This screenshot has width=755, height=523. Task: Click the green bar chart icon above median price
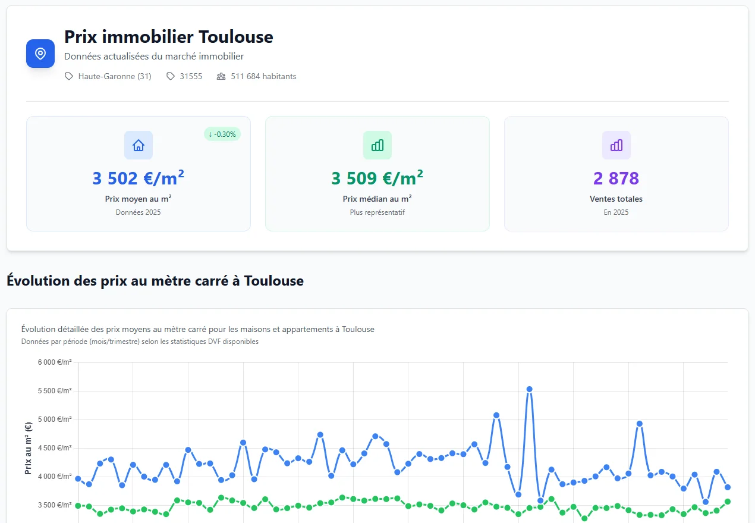(x=377, y=145)
